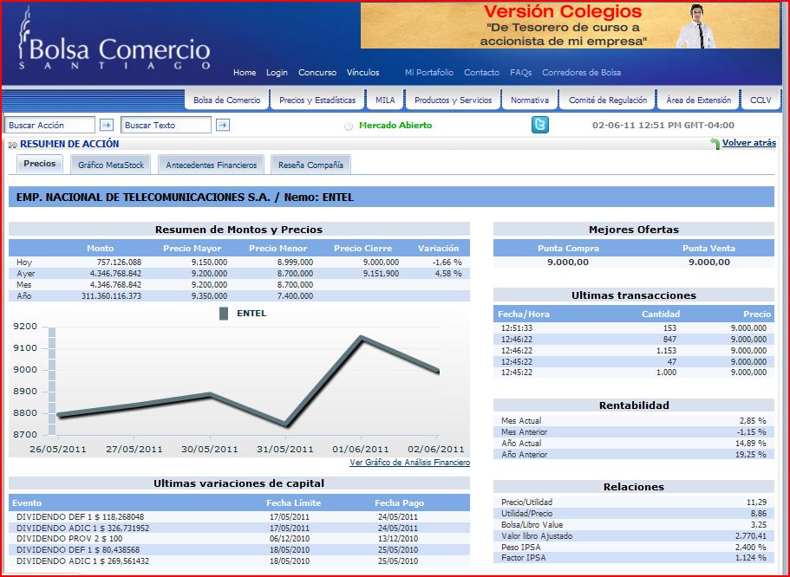Click the Login link in the header
This screenshot has width=790, height=577.
[277, 73]
